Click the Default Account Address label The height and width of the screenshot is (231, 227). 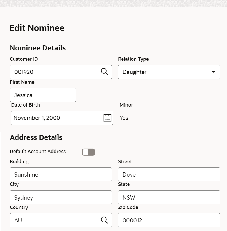coord(38,152)
